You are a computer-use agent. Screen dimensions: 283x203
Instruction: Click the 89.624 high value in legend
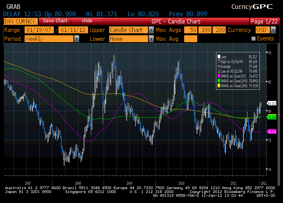(x=253, y=62)
